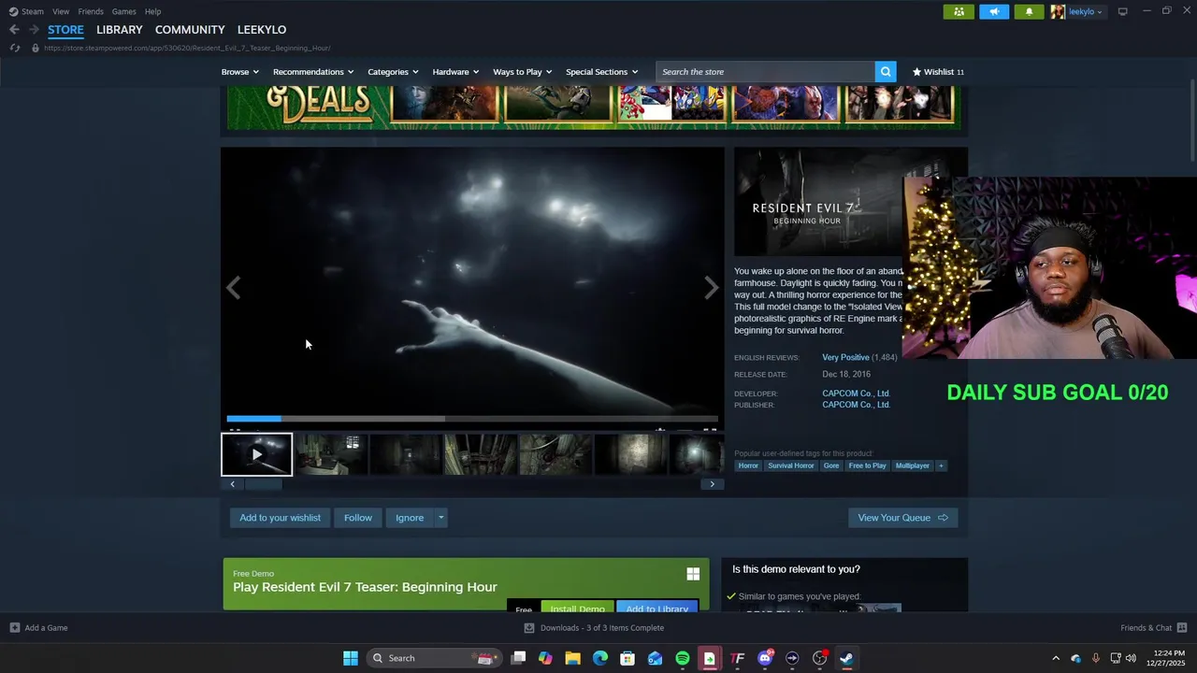Click the Ignore button
1197x673 pixels.
tap(410, 518)
